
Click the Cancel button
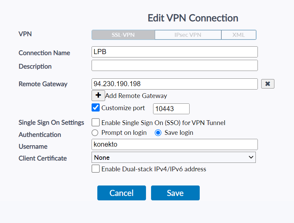coord(122,193)
